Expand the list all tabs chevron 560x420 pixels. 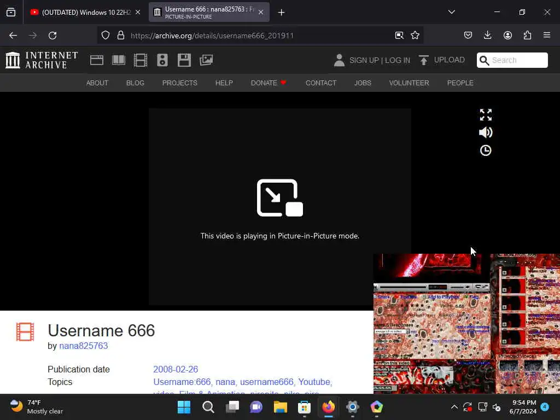click(x=451, y=12)
